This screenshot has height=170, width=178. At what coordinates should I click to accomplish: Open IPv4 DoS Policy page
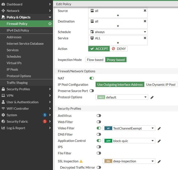[x=18, y=30]
